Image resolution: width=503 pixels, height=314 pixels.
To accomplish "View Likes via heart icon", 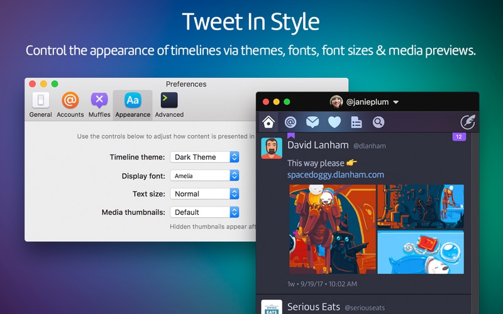I will [x=334, y=122].
